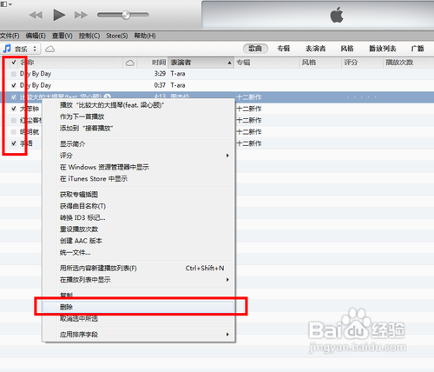Toggle the header select-all checkbox
434x372 pixels.
[x=14, y=63]
